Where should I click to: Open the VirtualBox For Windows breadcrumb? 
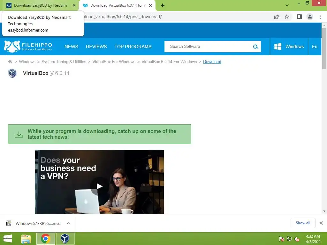[x=114, y=62]
